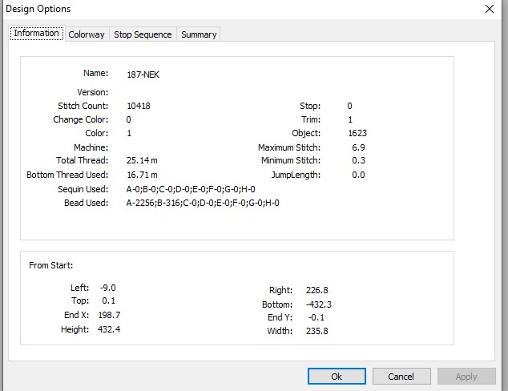508x391 pixels.
Task: Click the Trim value 1
Action: point(350,119)
